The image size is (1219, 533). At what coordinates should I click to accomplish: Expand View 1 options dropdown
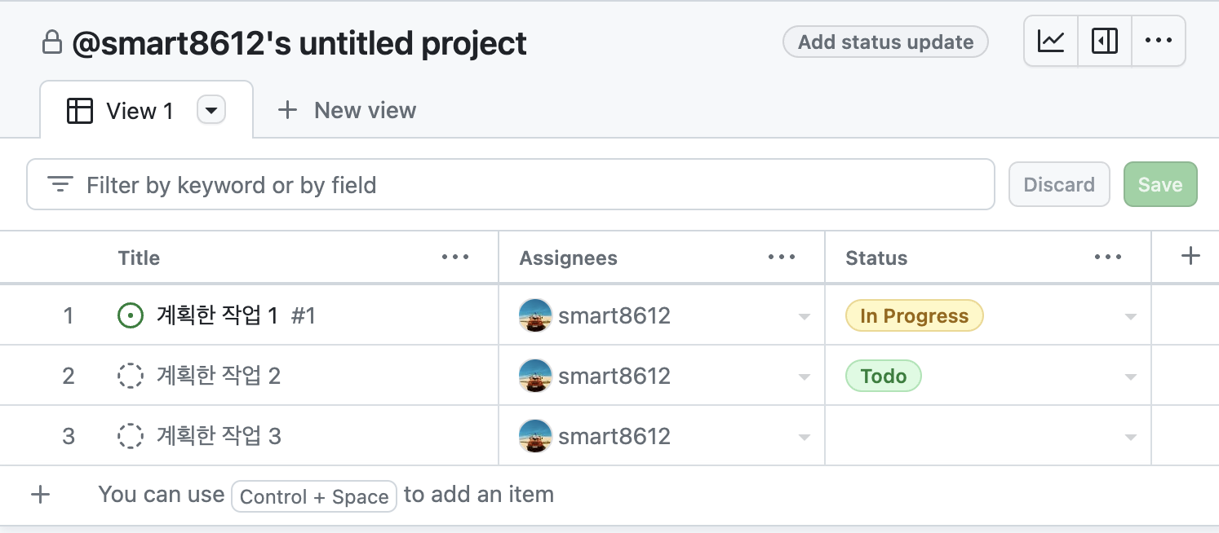211,110
